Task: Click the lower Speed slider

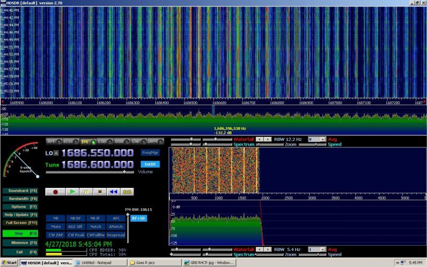Action: pyautogui.click(x=312, y=255)
